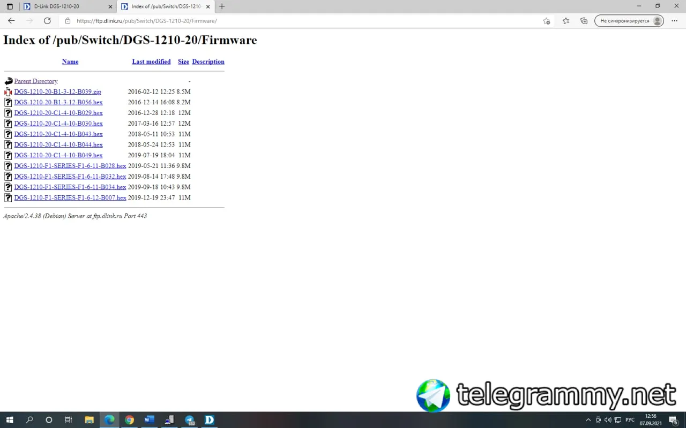Open DGS-1210-20-B1-3-12-B056.hex link
This screenshot has height=428, width=686.
pyautogui.click(x=58, y=102)
